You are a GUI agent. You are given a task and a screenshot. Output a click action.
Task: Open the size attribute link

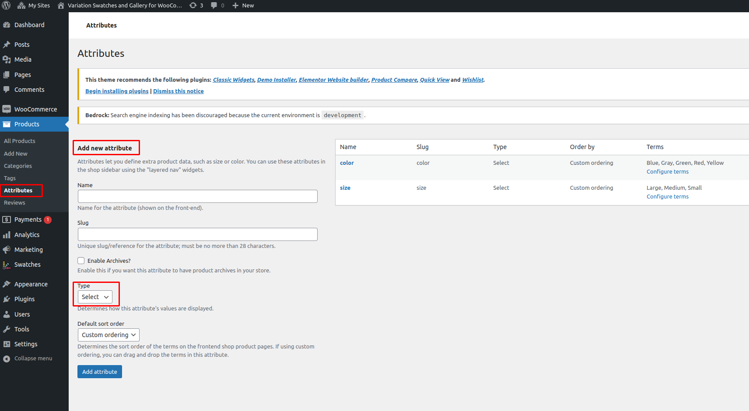click(345, 188)
